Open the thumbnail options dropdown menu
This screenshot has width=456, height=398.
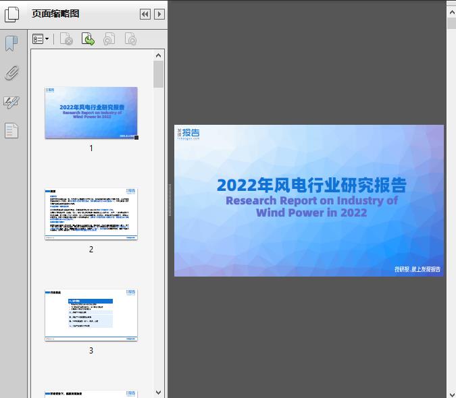(x=41, y=39)
